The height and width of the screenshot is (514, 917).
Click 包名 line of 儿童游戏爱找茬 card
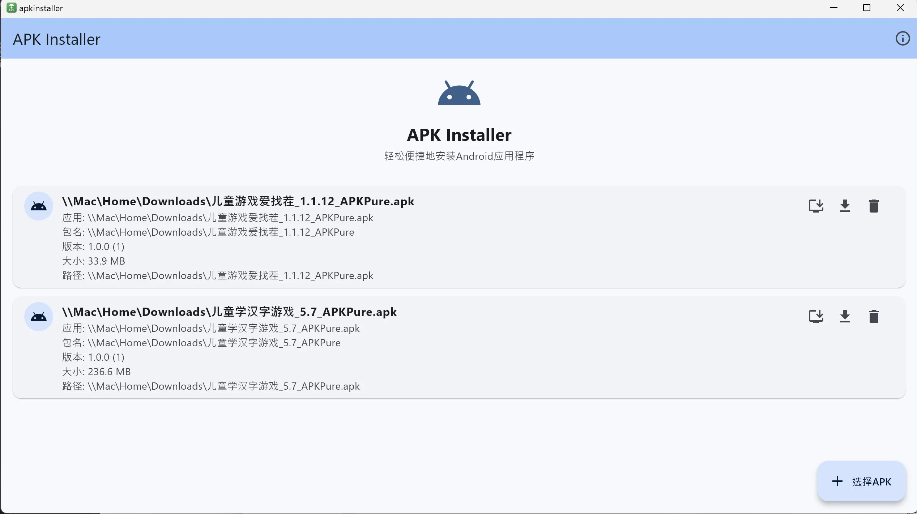[x=208, y=232]
